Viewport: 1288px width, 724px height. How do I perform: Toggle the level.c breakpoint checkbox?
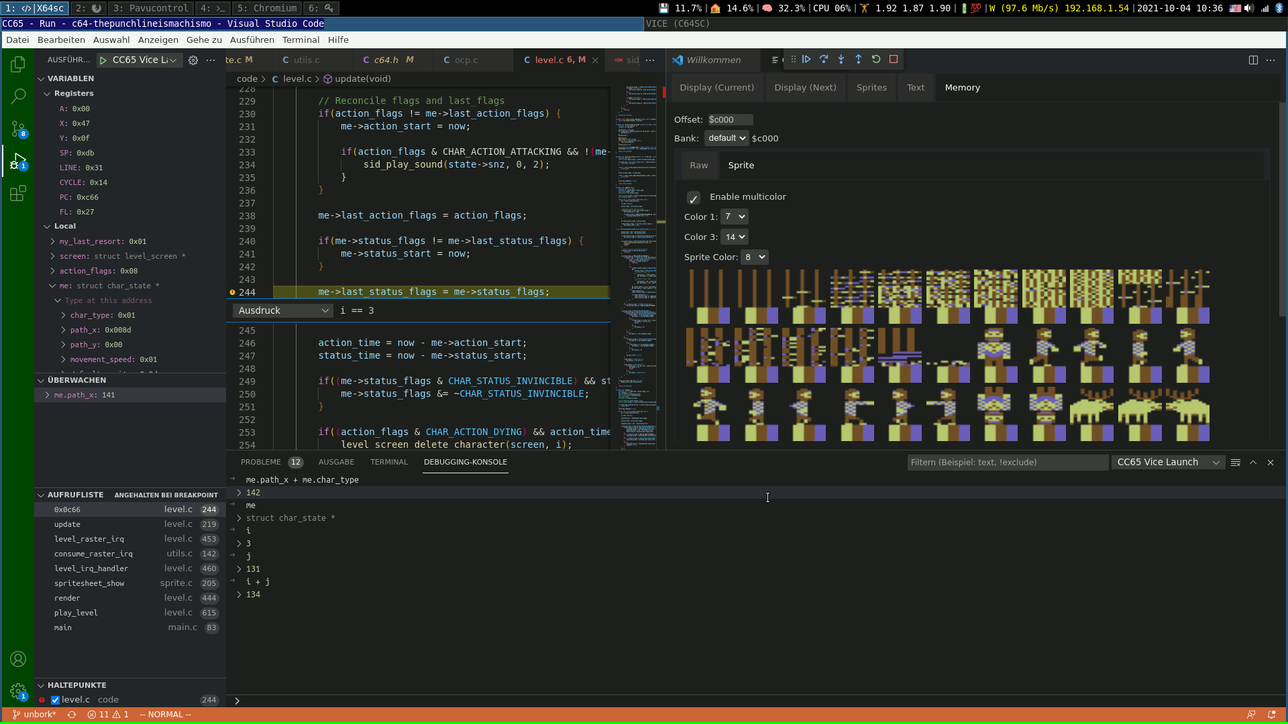point(56,700)
